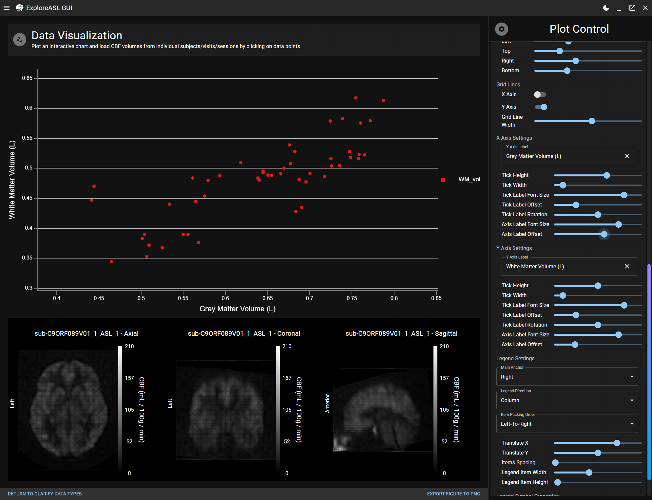Open plot settings gear icon
This screenshot has height=500, width=652.
point(501,29)
